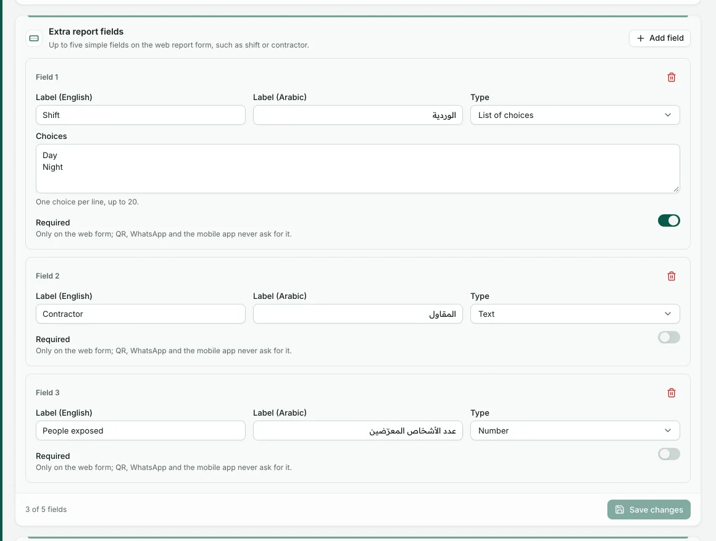Click the Extra report fields section icon
The width and height of the screenshot is (716, 541).
[x=34, y=38]
